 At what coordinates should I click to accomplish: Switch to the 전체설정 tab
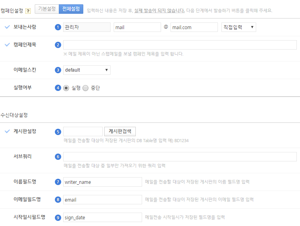pos(71,9)
